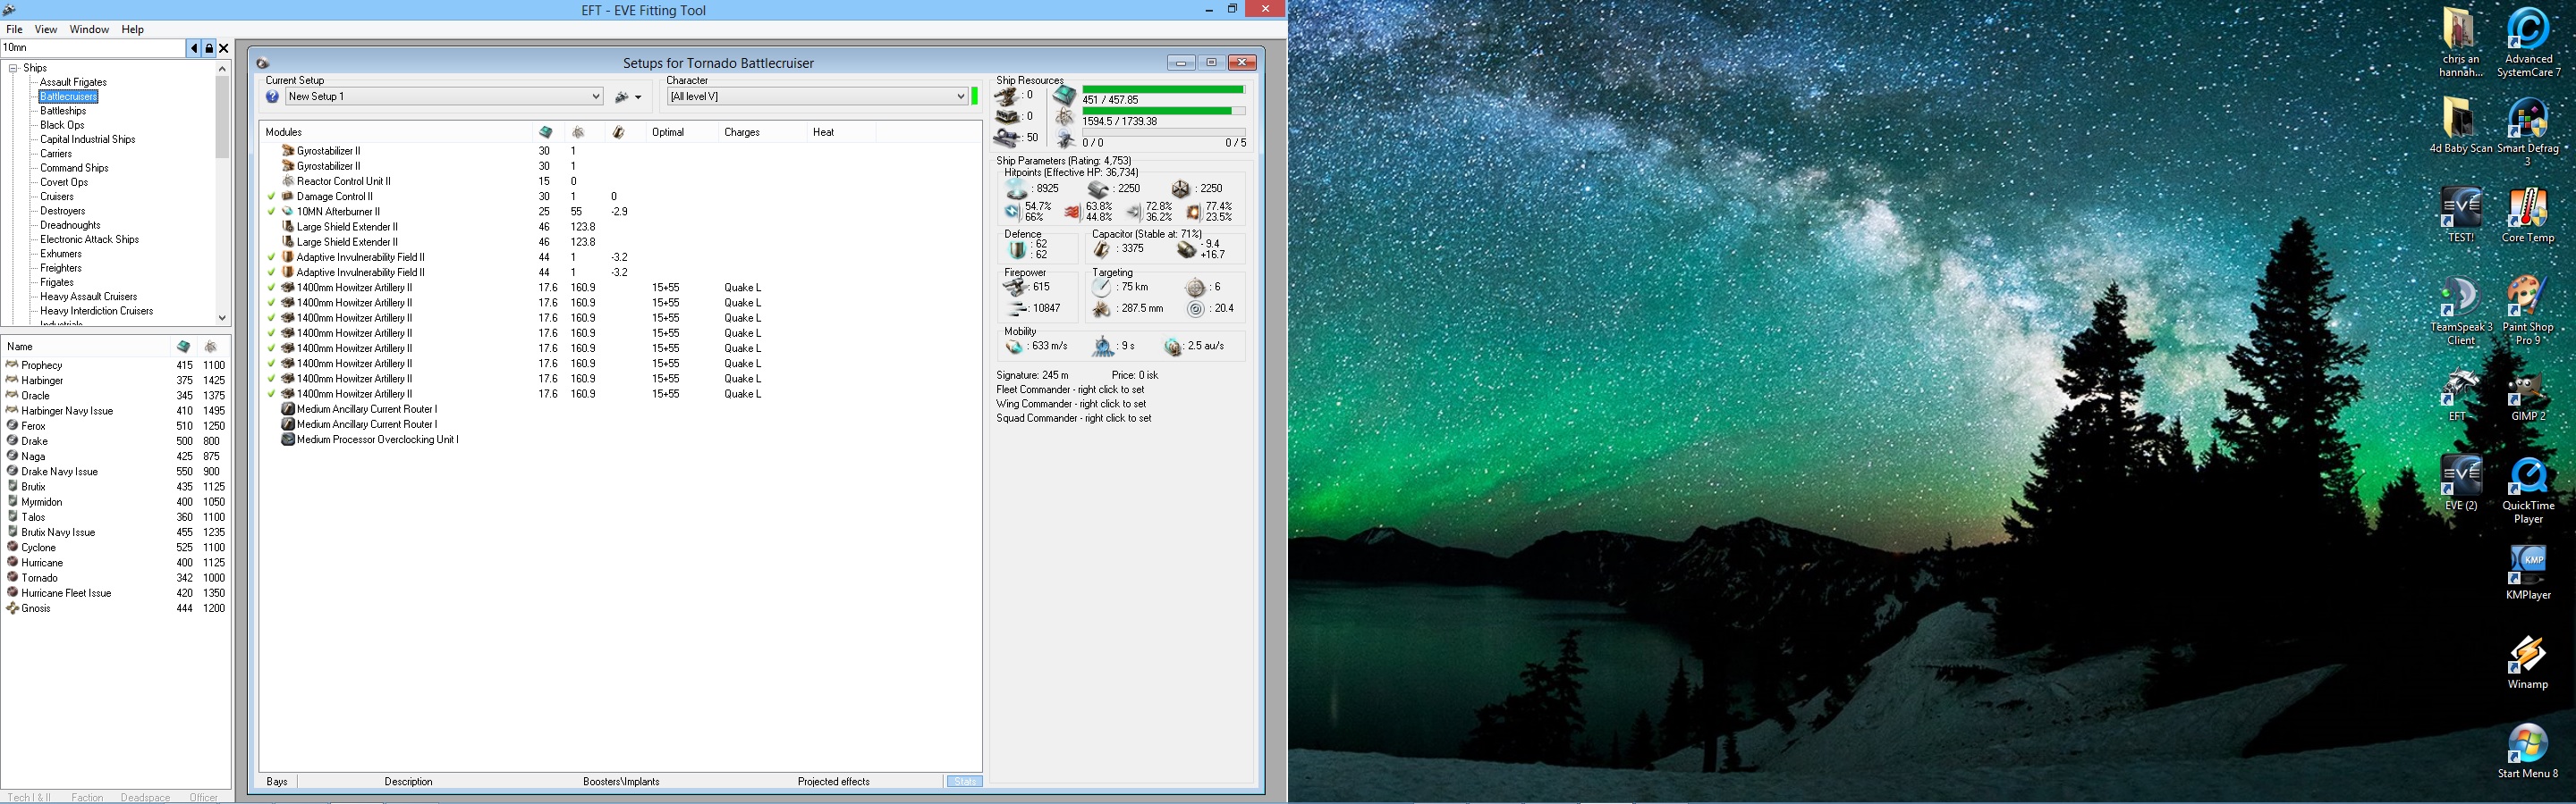Click the capacitor icon beside 3375
This screenshot has width=2576, height=804.
coord(1102,248)
